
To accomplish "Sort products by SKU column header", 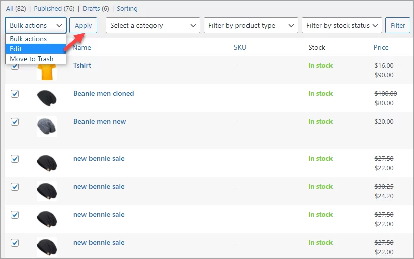I will pos(240,47).
